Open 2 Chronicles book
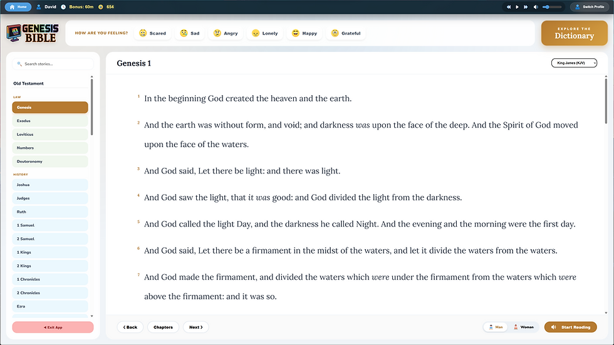Viewport: 614px width, 345px height. (50, 292)
